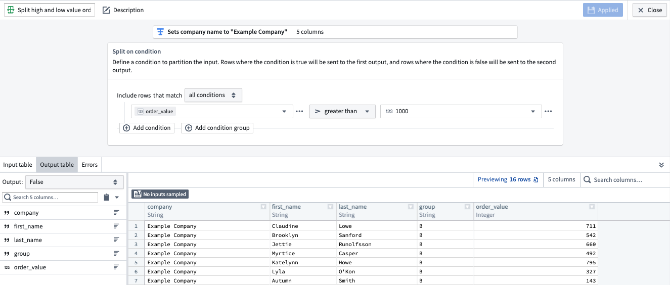The height and width of the screenshot is (285, 670).
Task: Select the cell 'Brooklyn'
Action: click(303, 235)
